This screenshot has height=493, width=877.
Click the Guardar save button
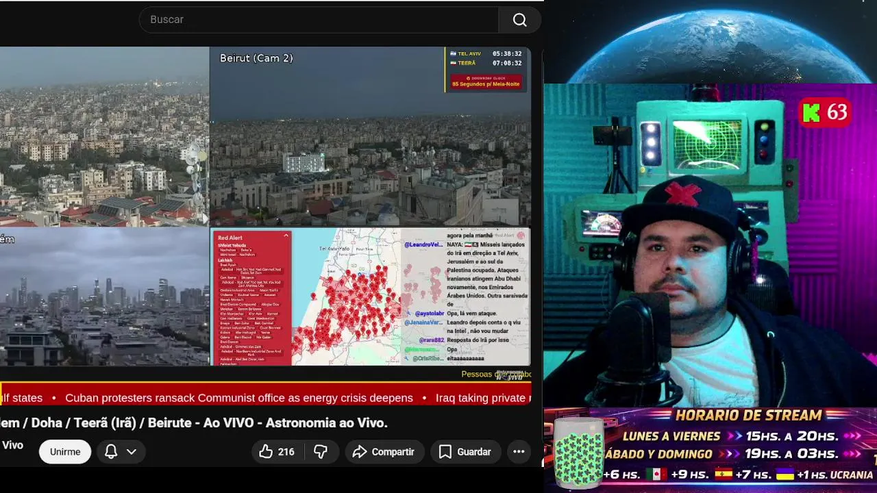pyautogui.click(x=465, y=452)
